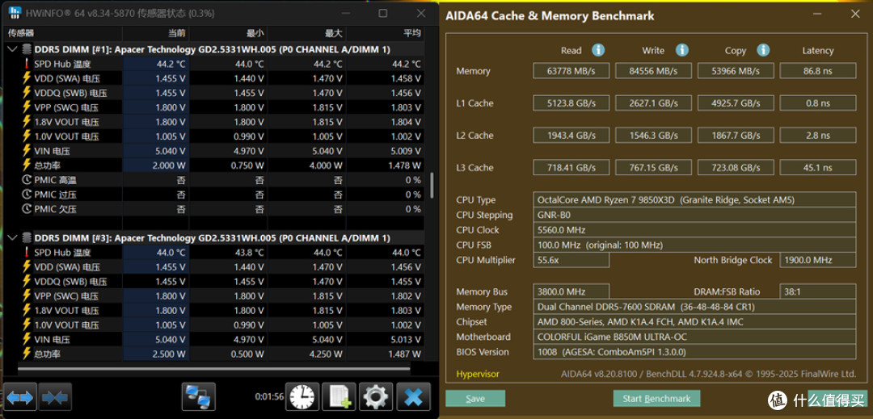Click the HWiNFO horizontal scrollbar
This screenshot has width=873, height=419.
[x=214, y=368]
